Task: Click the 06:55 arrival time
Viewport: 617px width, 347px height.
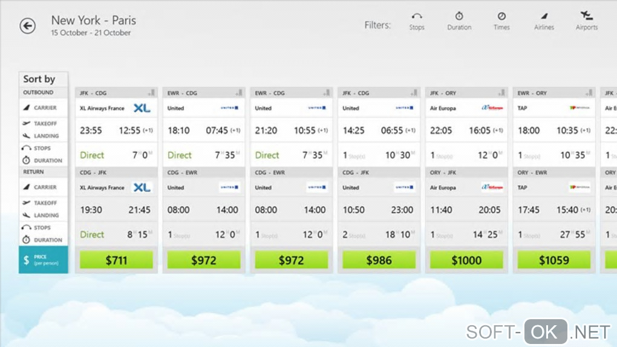Action: tap(392, 131)
